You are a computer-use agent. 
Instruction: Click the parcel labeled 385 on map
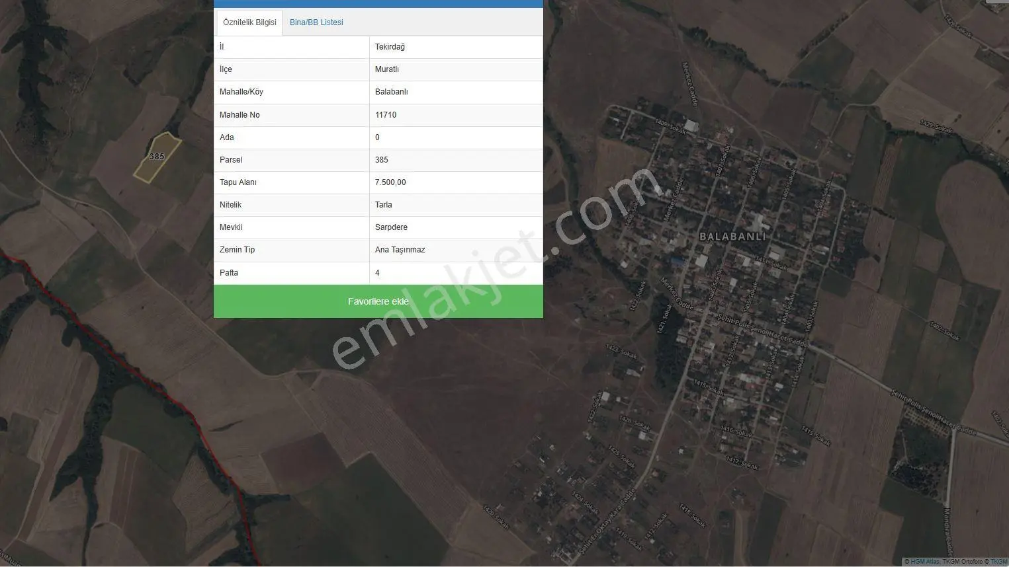coord(157,157)
